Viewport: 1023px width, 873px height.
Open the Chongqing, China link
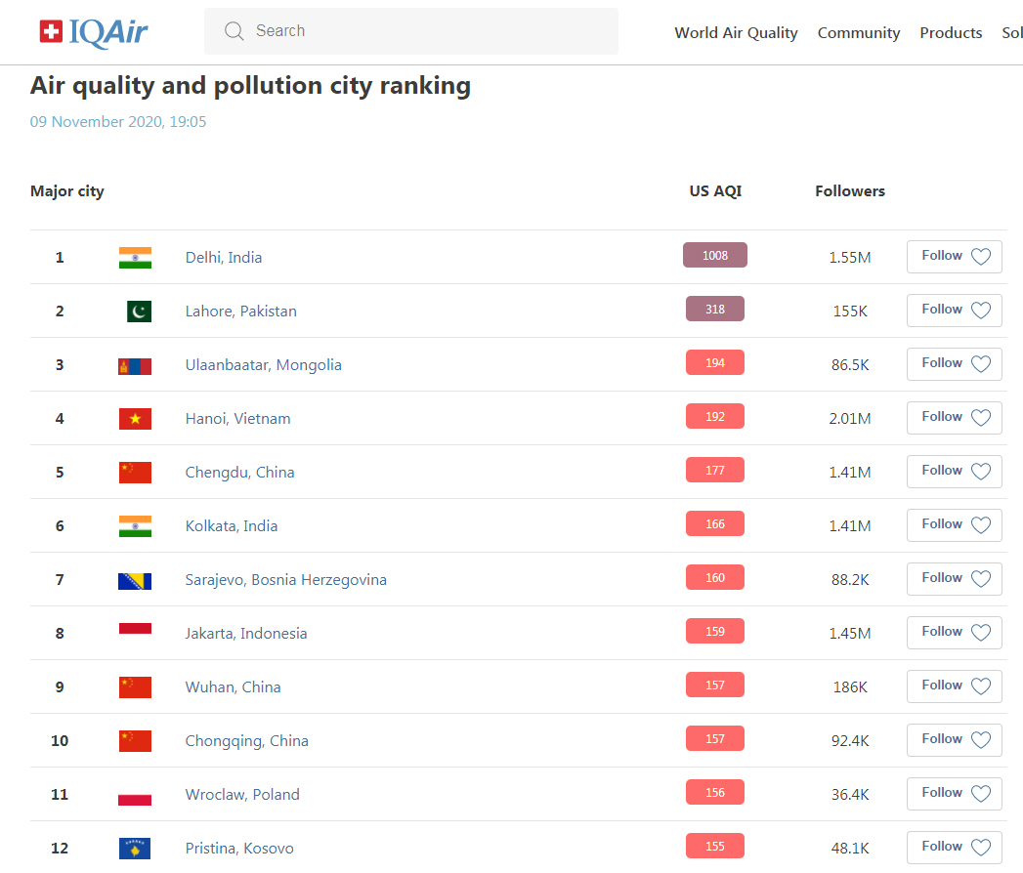pos(246,740)
